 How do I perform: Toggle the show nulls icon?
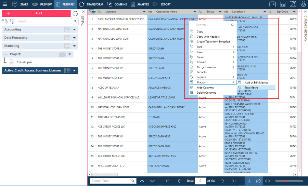pyautogui.click(x=258, y=181)
